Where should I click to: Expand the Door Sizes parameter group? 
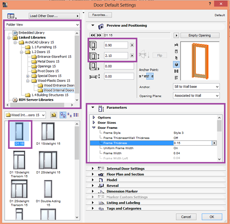[94, 122]
